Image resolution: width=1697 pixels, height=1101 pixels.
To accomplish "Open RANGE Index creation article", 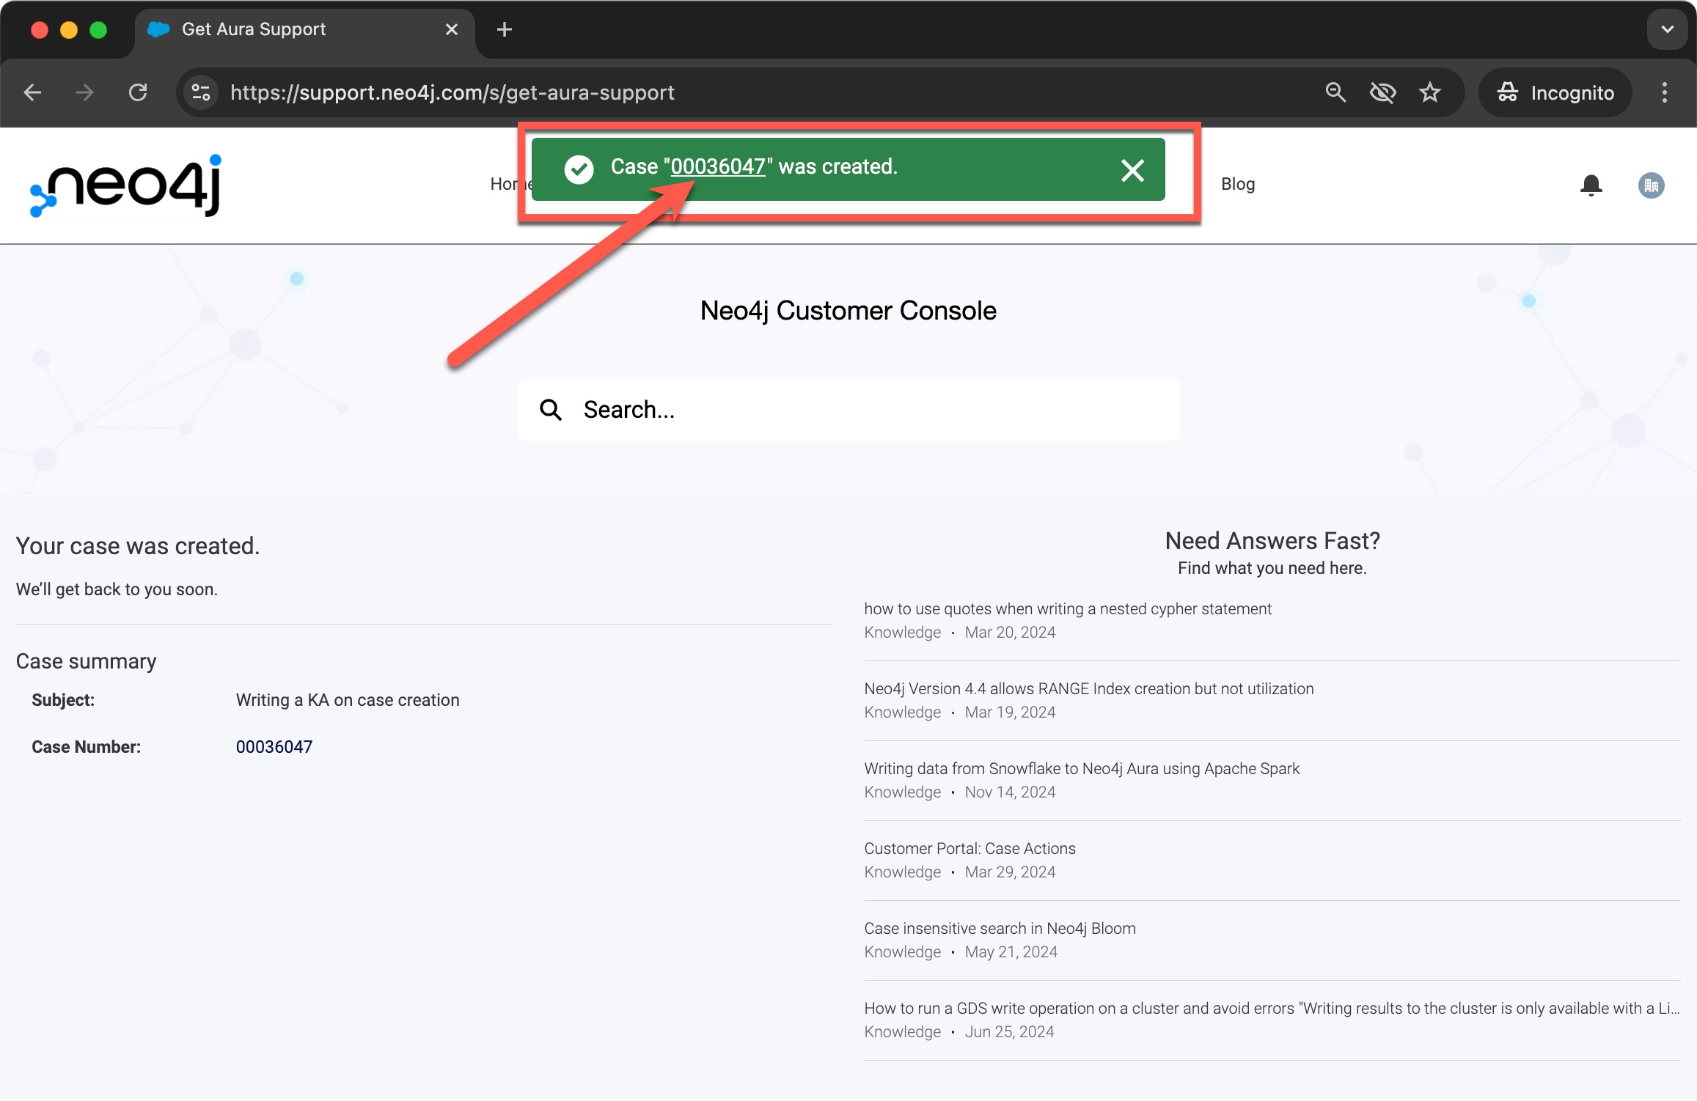I will tap(1088, 689).
